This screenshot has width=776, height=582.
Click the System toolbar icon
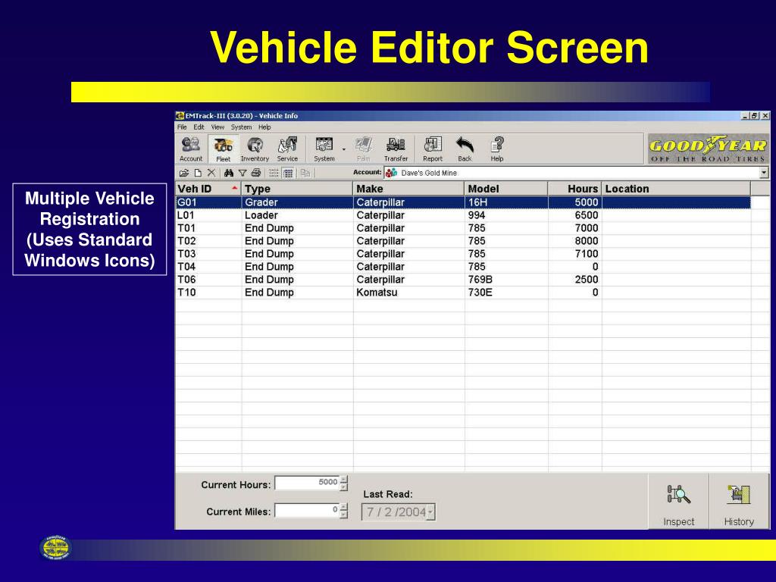pyautogui.click(x=324, y=149)
